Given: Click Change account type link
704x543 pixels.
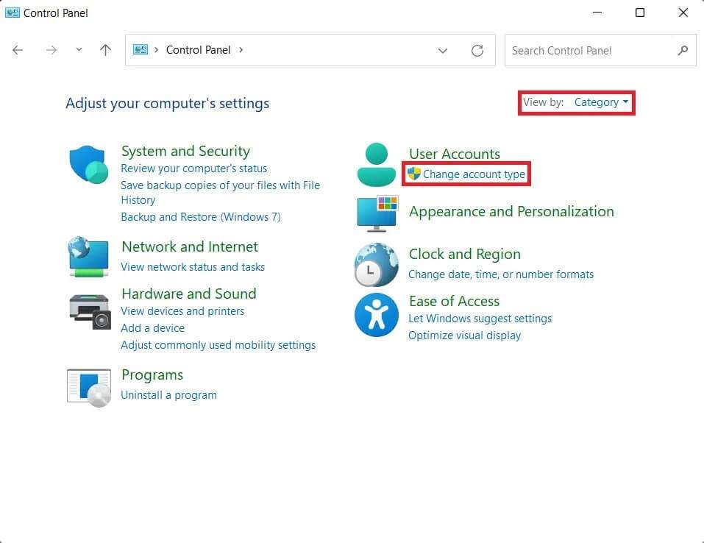Looking at the screenshot, I should (x=474, y=174).
